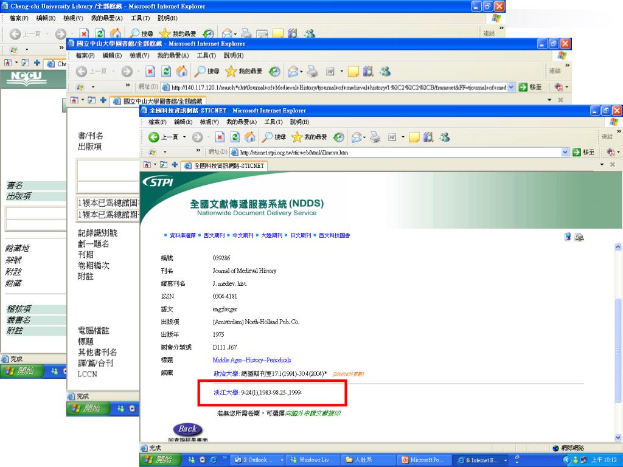Click the 資料庫選擇 navigation link

183,235
